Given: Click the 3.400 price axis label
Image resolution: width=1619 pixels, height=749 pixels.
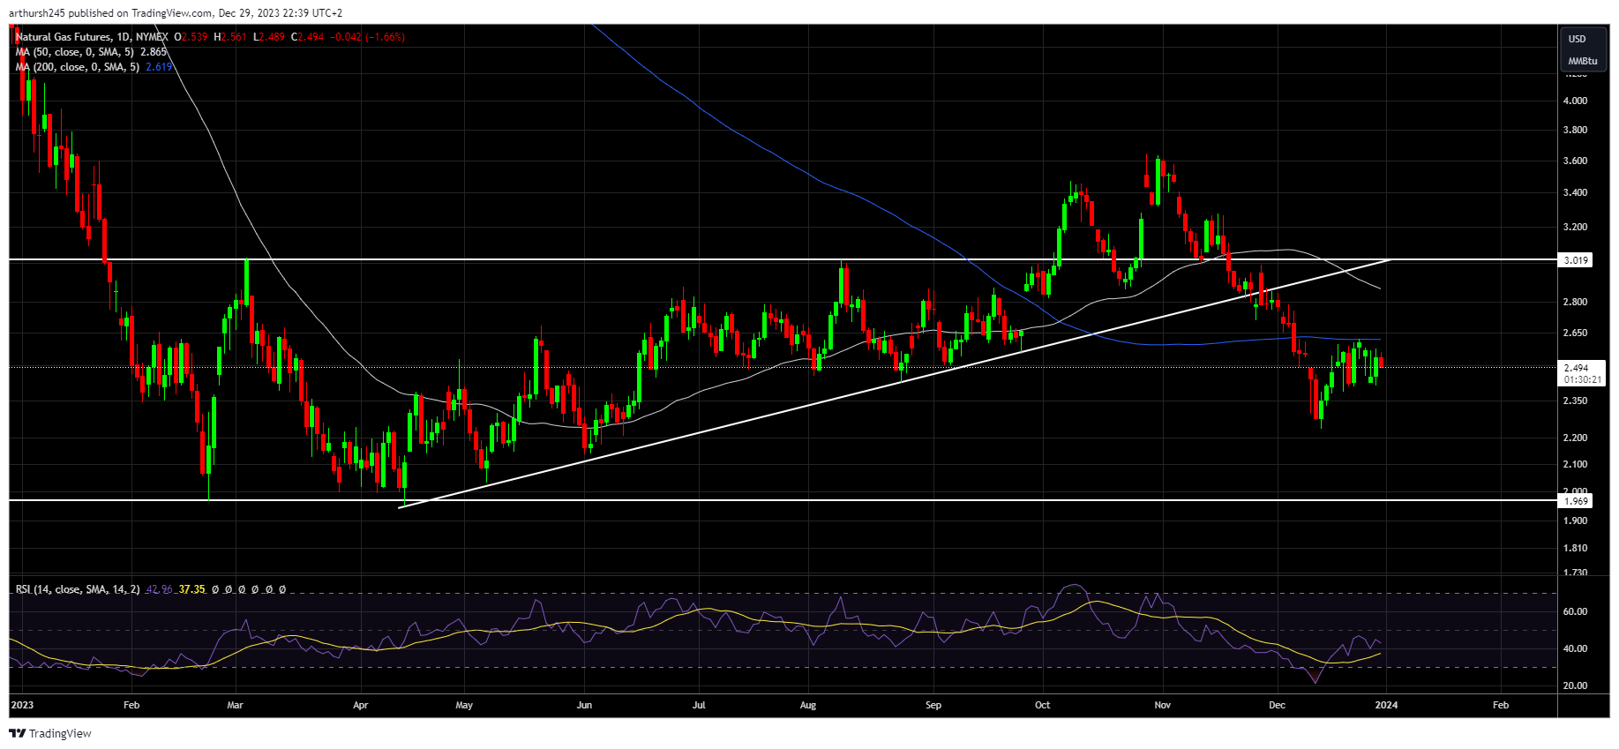Looking at the screenshot, I should [x=1575, y=192].
